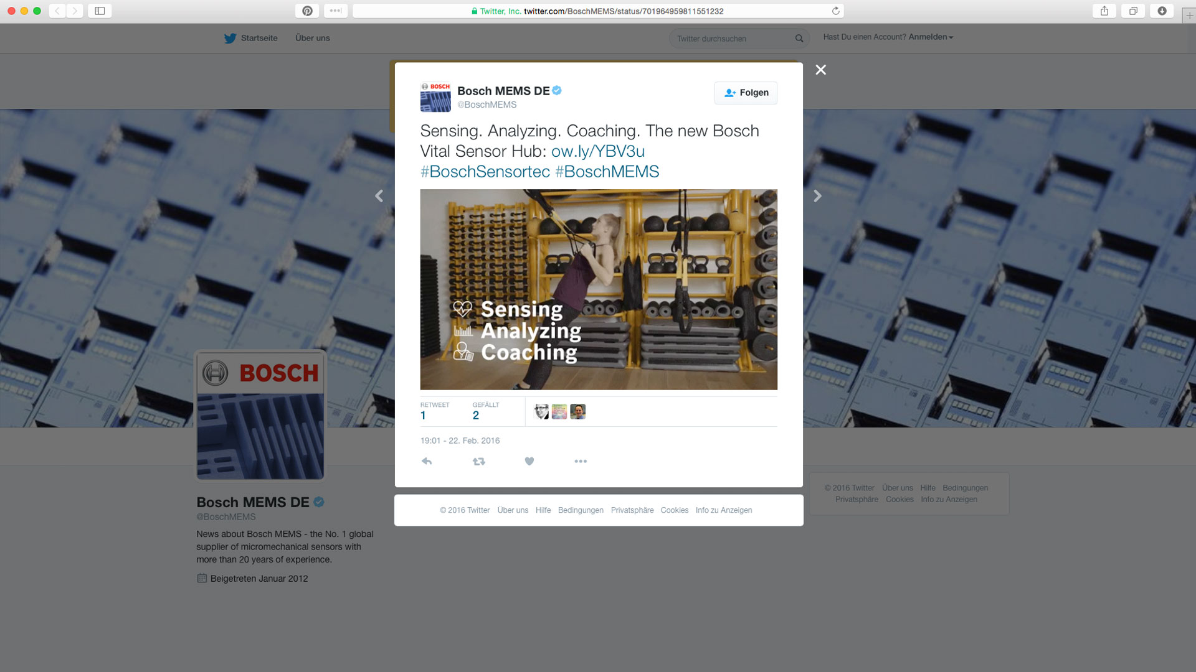Click the Folgen button
Image resolution: width=1196 pixels, height=672 pixels.
tap(746, 93)
